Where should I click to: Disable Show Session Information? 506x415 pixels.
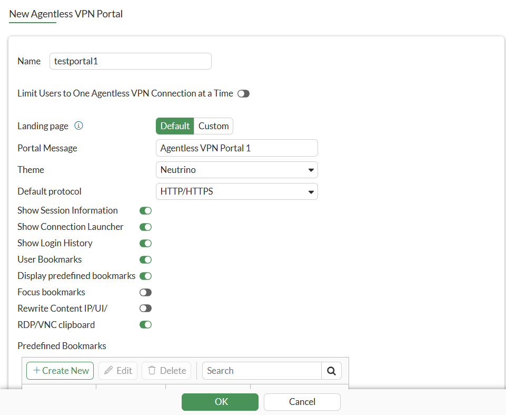click(145, 210)
